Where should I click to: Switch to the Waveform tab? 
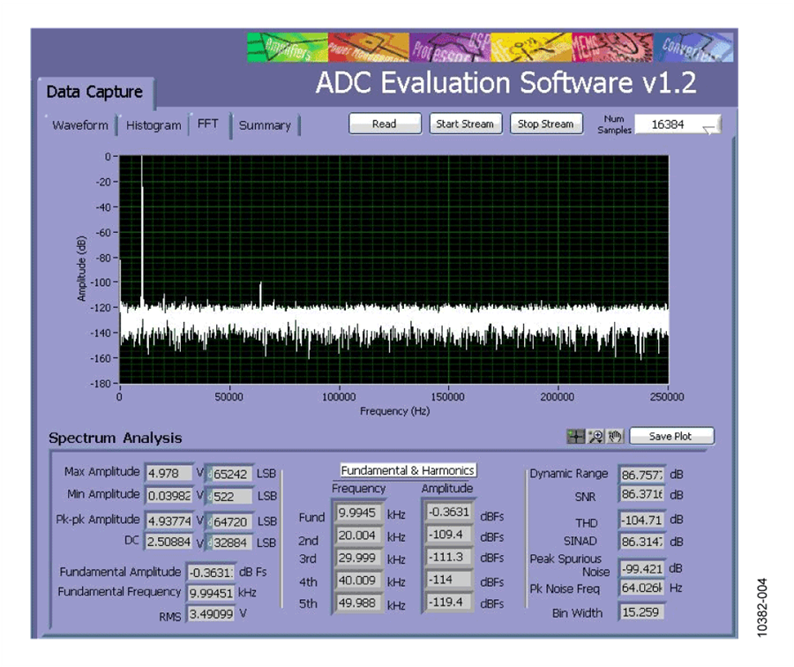(x=80, y=125)
